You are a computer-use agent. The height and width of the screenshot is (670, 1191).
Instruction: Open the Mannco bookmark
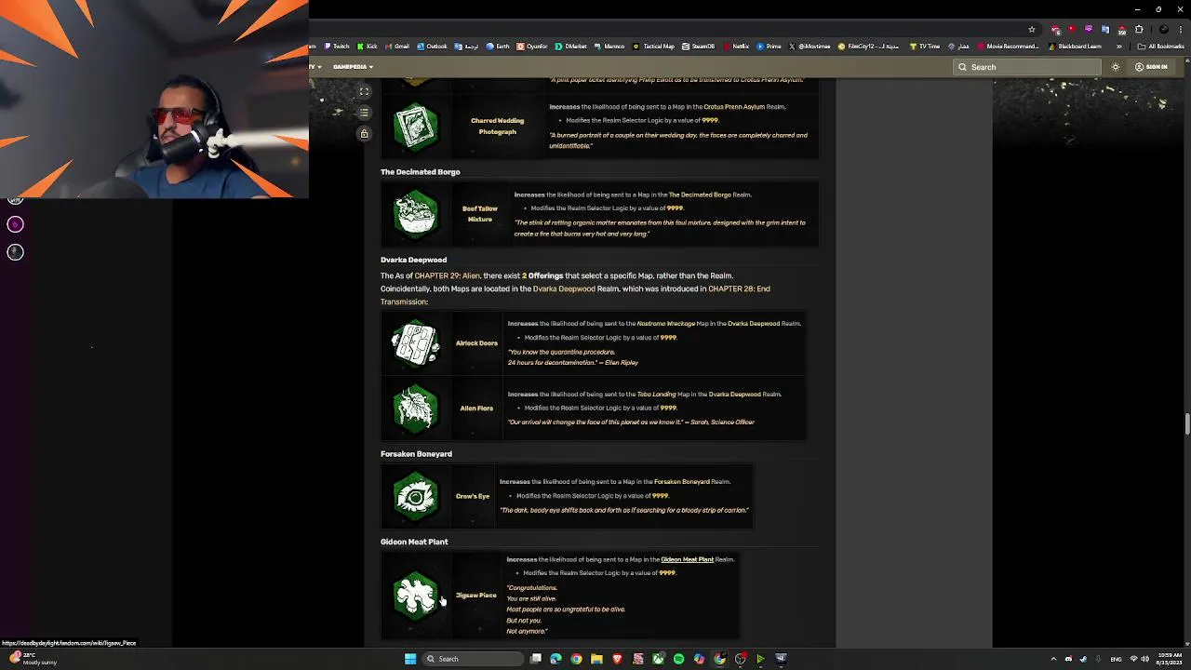(x=610, y=47)
